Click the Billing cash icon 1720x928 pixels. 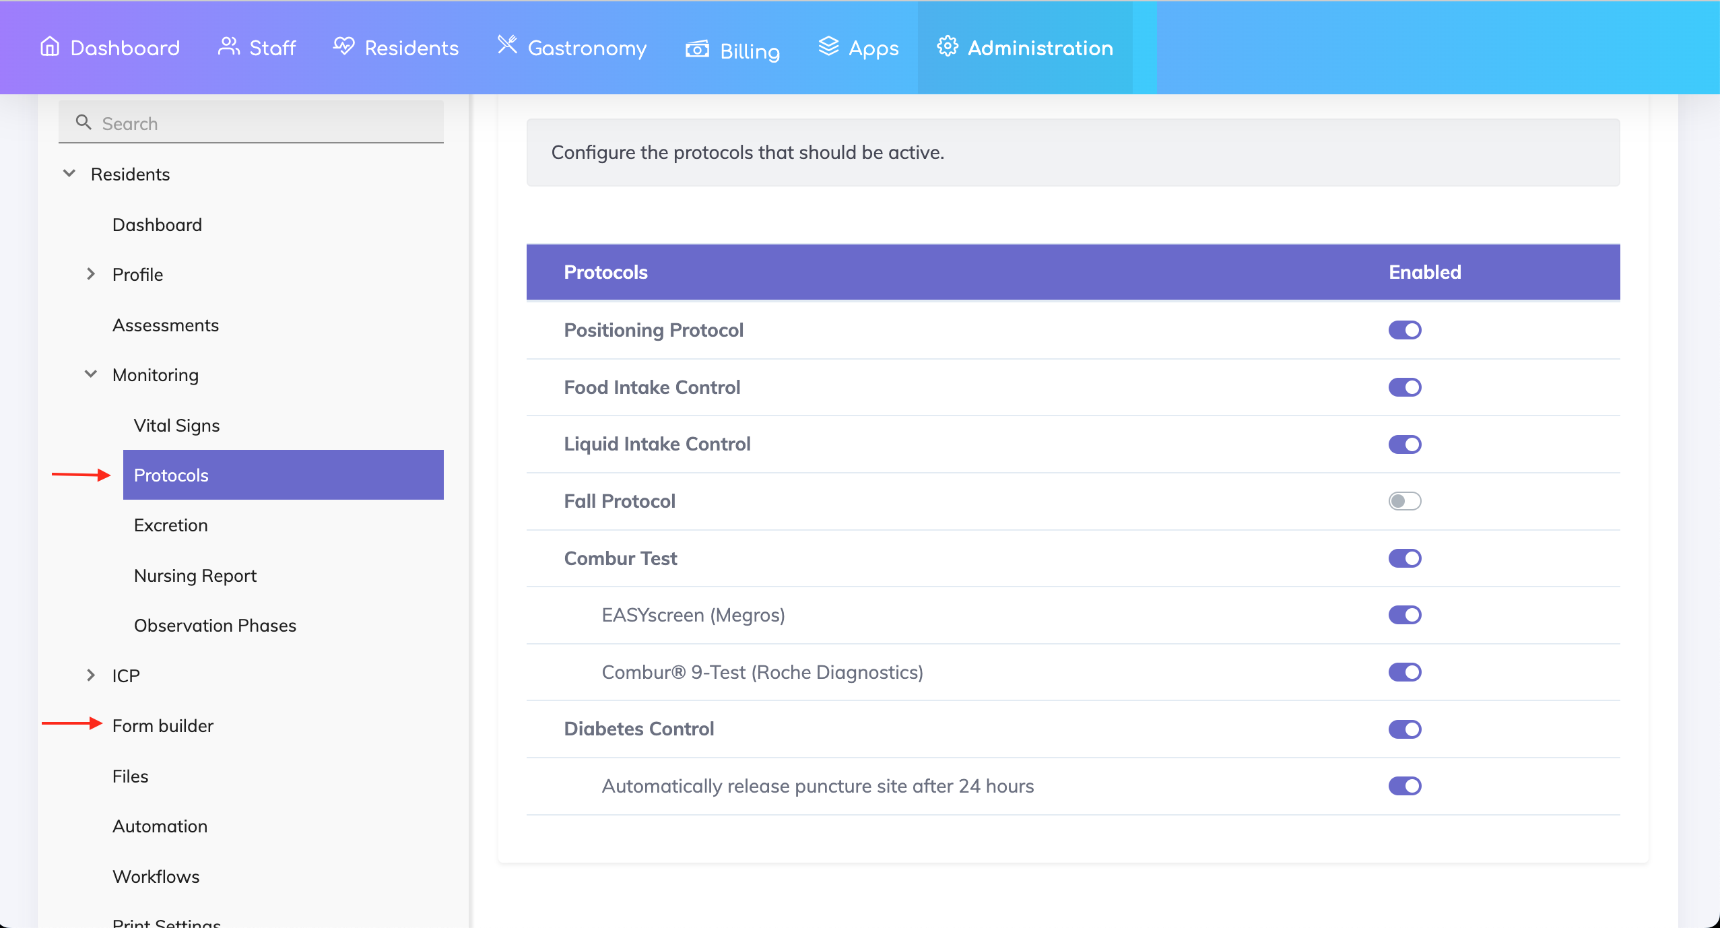pos(697,49)
